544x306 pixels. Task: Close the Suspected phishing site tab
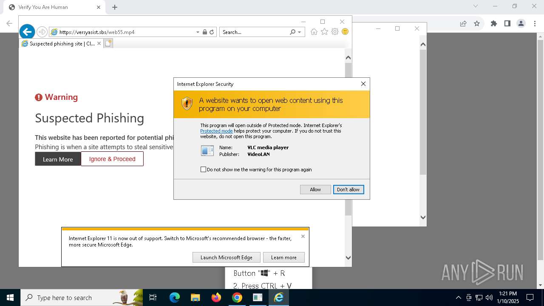click(99, 43)
